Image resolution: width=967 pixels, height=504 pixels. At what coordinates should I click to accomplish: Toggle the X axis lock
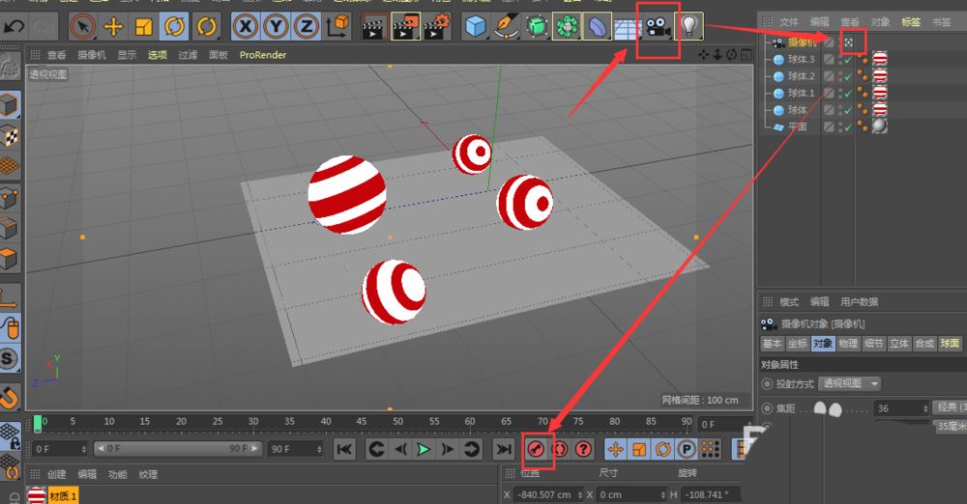(246, 27)
